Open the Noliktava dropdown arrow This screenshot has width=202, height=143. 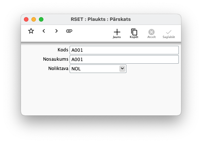pos(122,69)
